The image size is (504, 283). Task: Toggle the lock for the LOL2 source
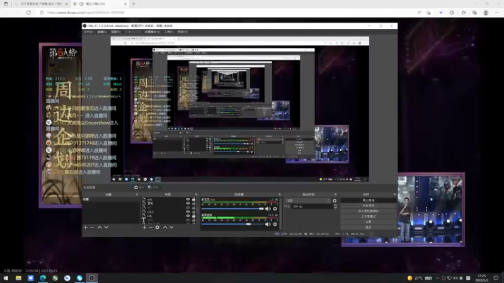click(x=193, y=212)
